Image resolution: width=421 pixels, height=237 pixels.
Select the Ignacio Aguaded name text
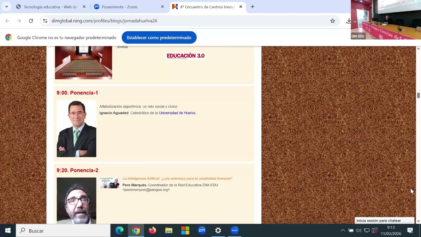pos(114,113)
